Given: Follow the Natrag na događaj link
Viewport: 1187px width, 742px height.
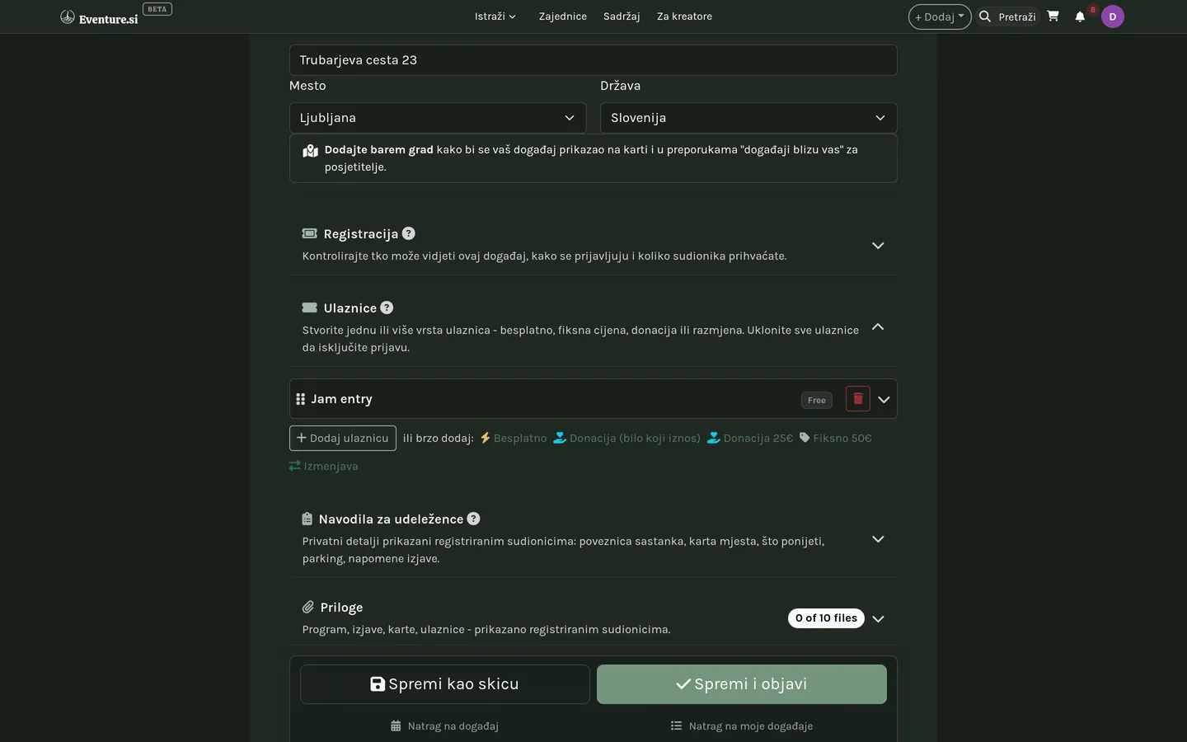Looking at the screenshot, I should pyautogui.click(x=444, y=726).
